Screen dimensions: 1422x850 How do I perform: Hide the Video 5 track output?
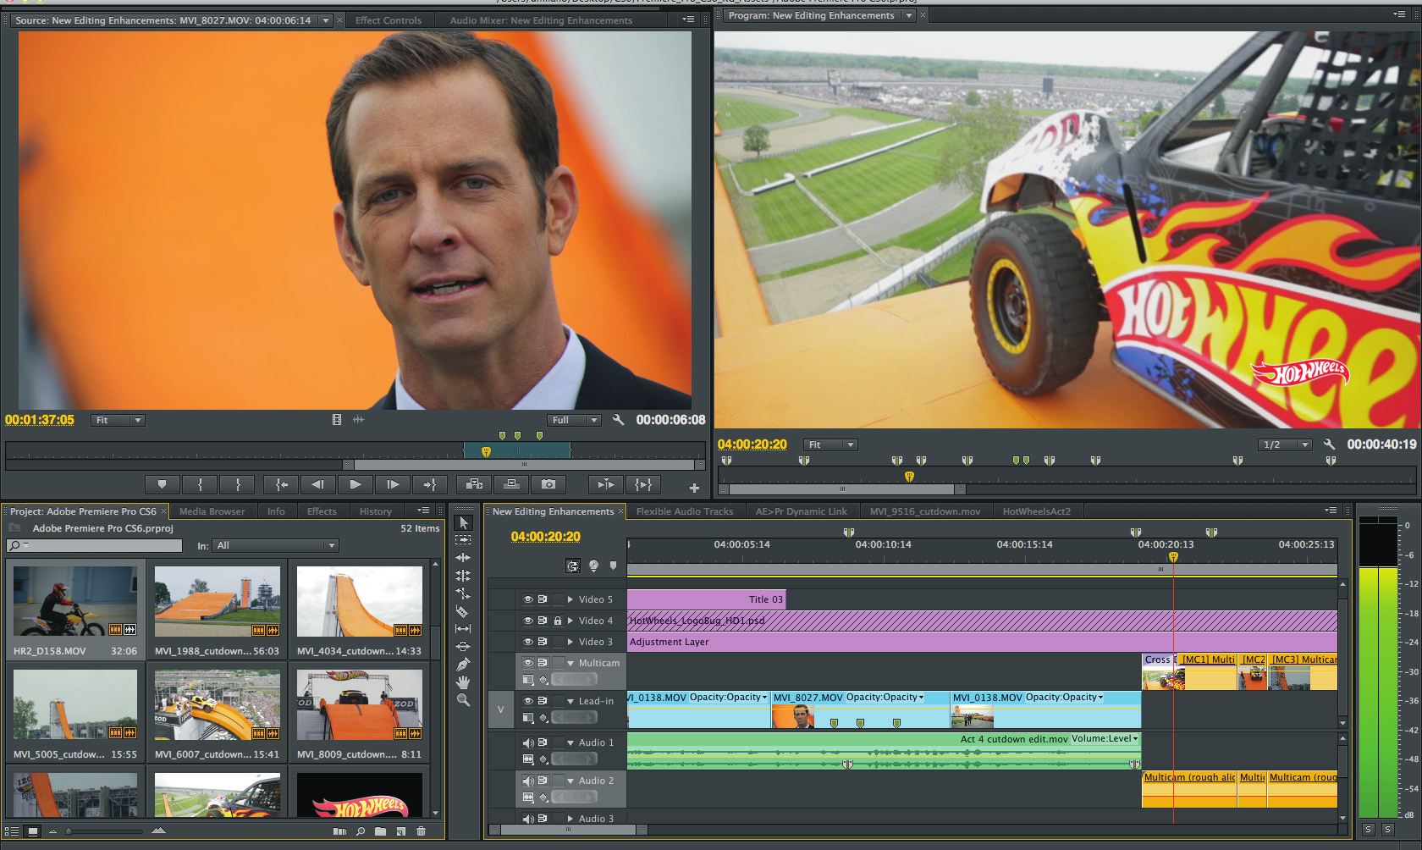(x=527, y=599)
